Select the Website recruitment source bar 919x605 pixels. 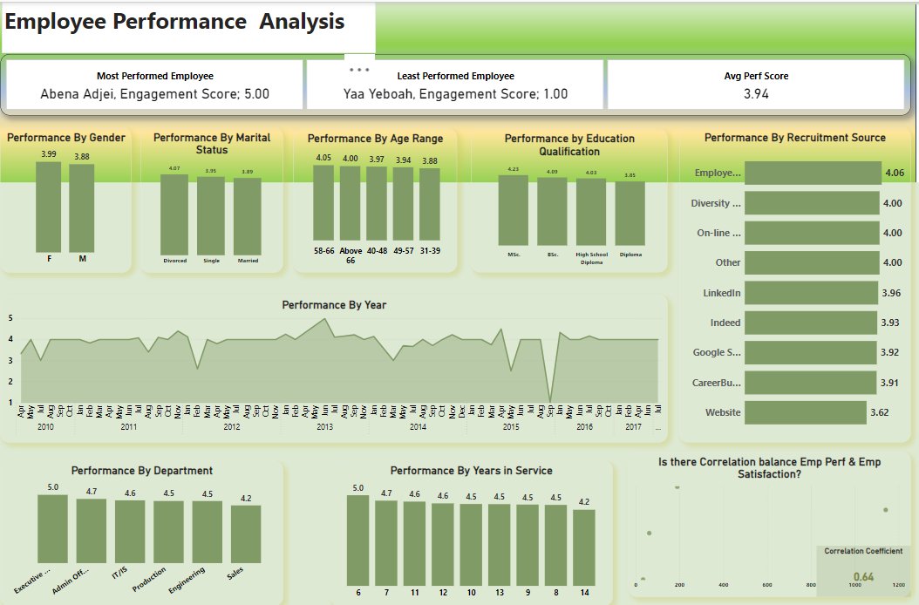[x=806, y=412]
